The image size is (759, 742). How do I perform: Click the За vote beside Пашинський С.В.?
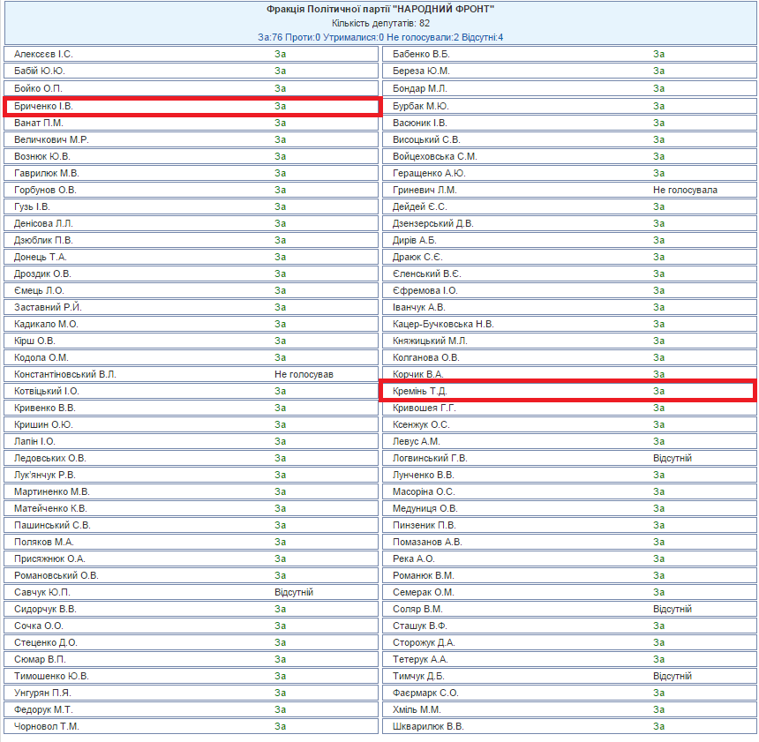pyautogui.click(x=280, y=525)
